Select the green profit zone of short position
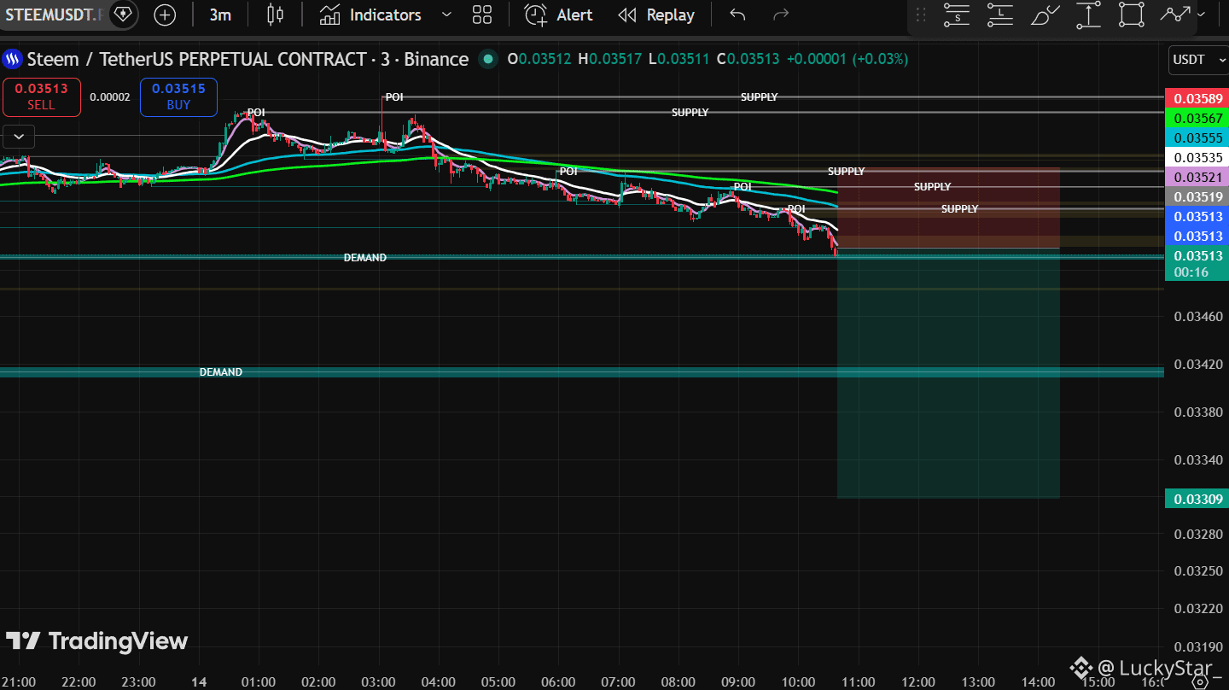 pos(948,373)
